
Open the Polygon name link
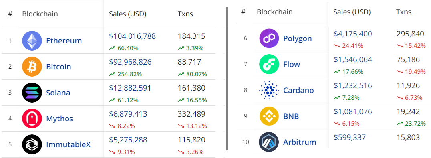298,38
